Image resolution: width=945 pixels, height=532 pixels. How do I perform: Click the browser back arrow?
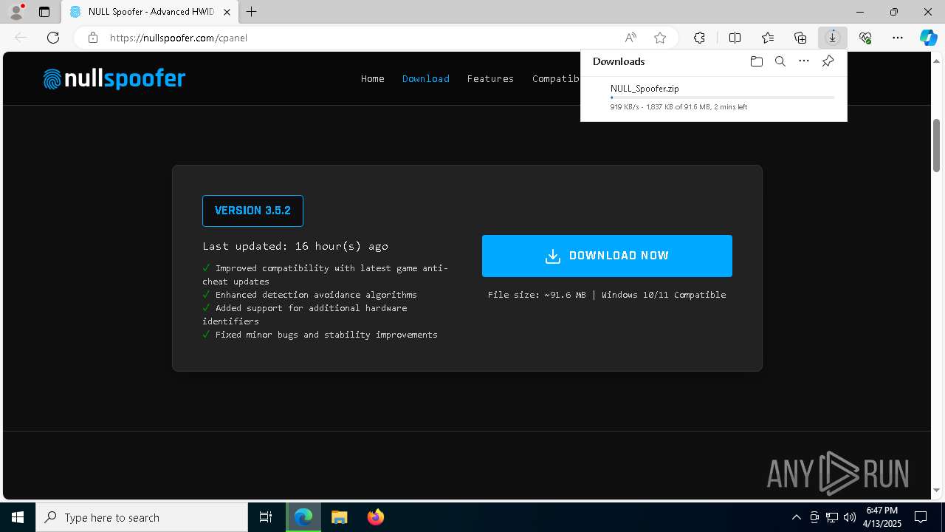coord(21,38)
